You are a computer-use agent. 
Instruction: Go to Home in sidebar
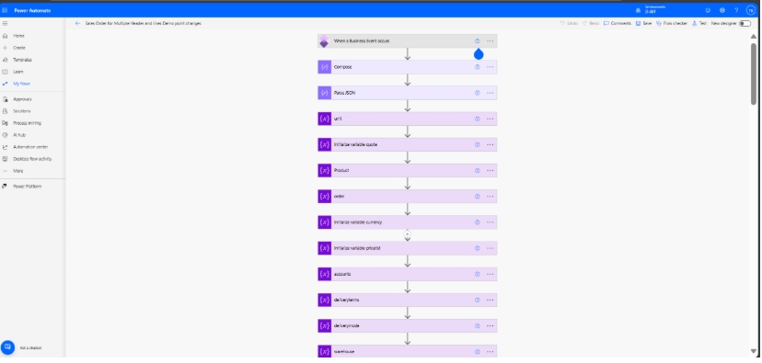pos(18,36)
